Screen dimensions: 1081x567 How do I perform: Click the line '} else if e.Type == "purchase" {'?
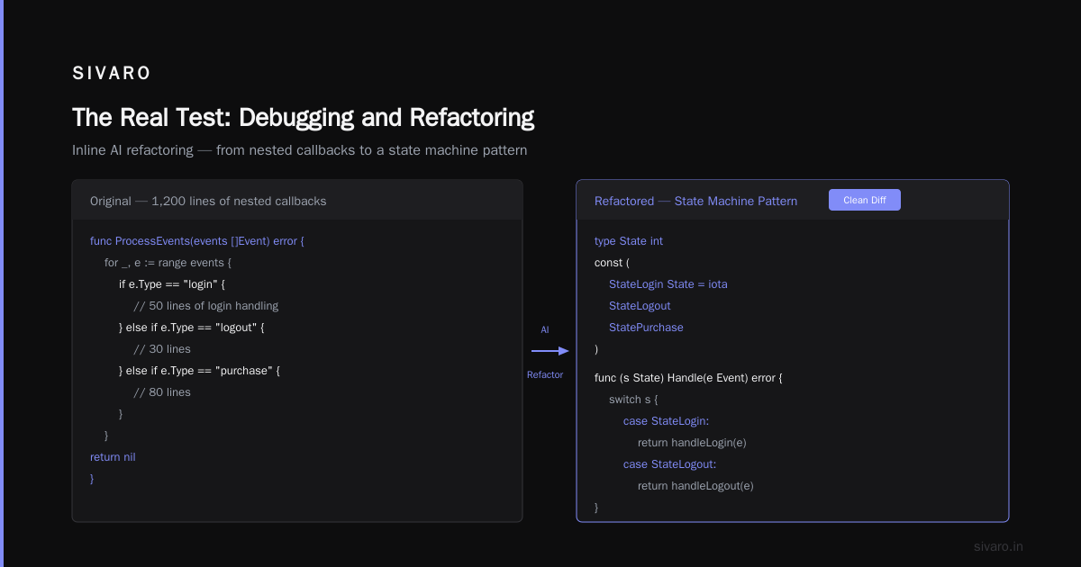199,371
